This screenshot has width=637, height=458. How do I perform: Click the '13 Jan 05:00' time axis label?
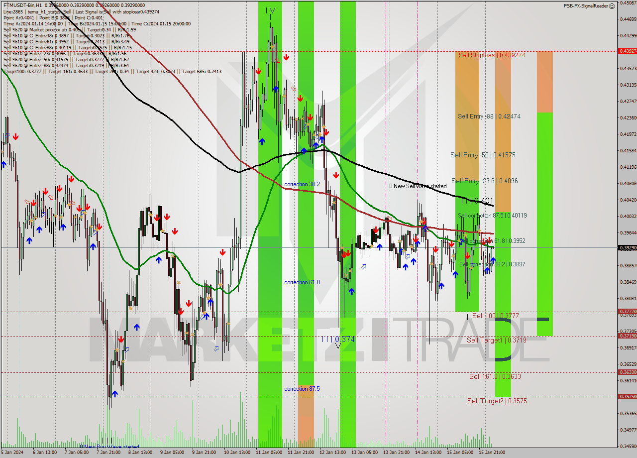(364, 453)
